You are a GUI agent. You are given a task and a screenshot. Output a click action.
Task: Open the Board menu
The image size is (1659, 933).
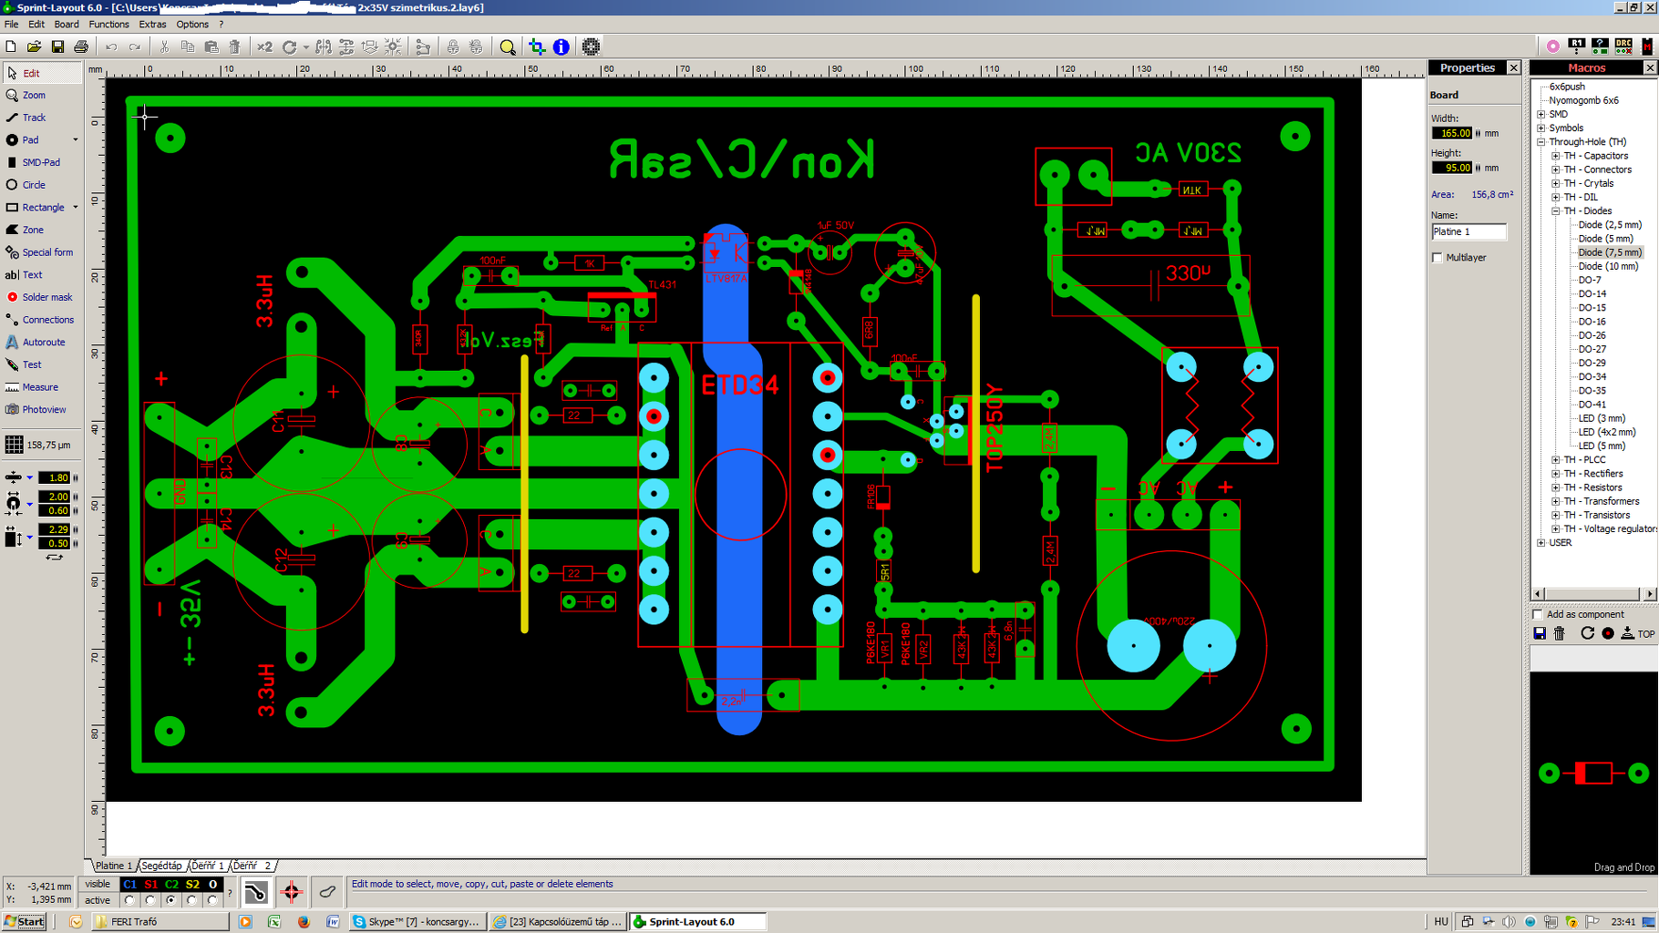coord(67,25)
